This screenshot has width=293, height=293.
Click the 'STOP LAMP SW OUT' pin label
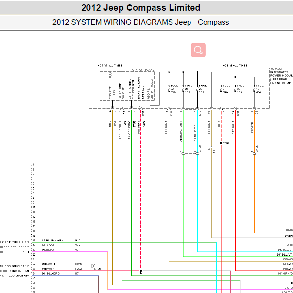click(x=121, y=91)
